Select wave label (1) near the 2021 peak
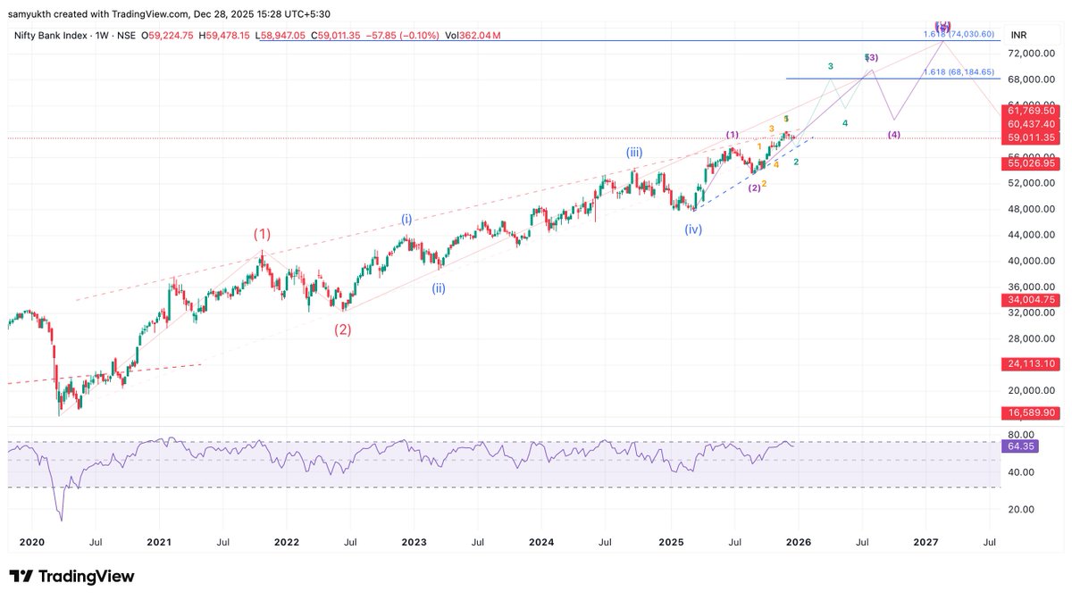 pos(262,235)
